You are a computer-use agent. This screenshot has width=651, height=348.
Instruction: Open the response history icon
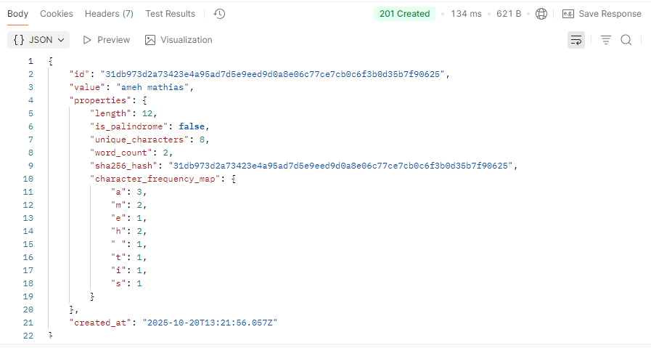click(220, 14)
